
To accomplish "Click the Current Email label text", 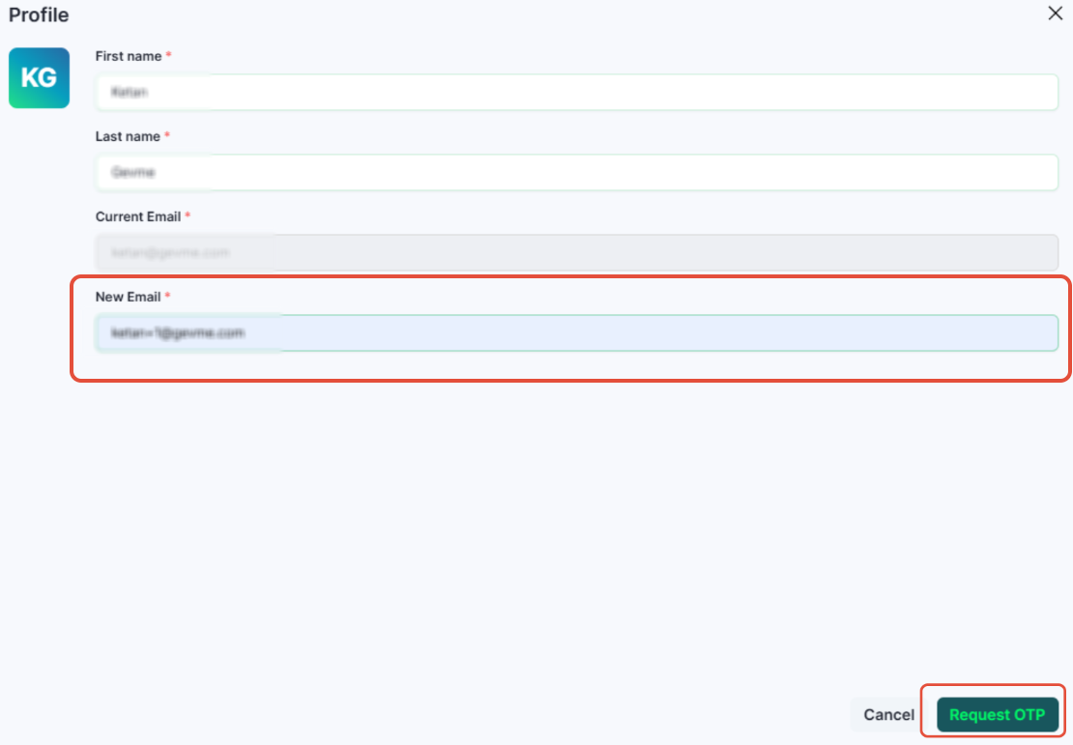I will tap(136, 216).
